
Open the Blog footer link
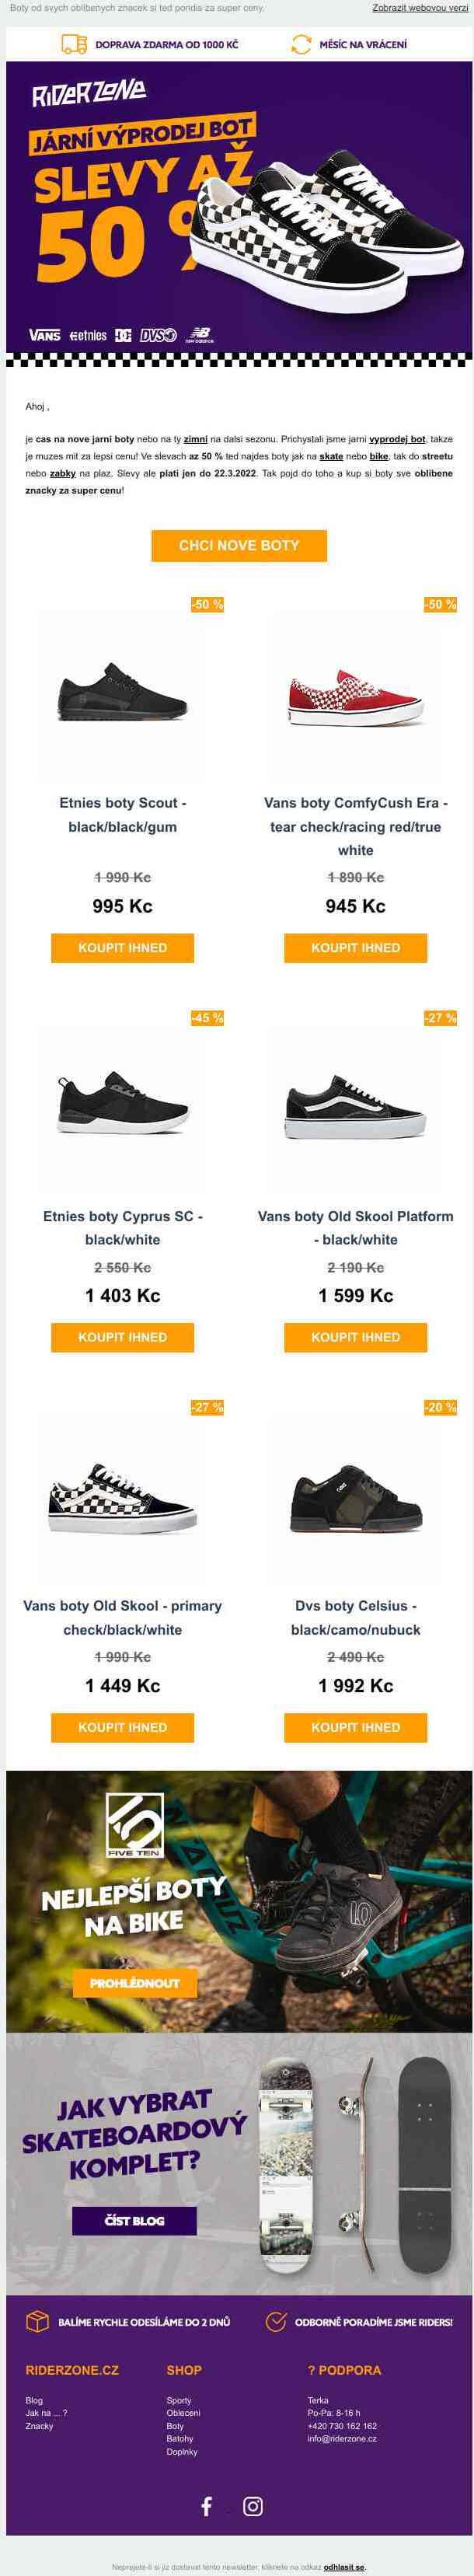click(x=34, y=2400)
